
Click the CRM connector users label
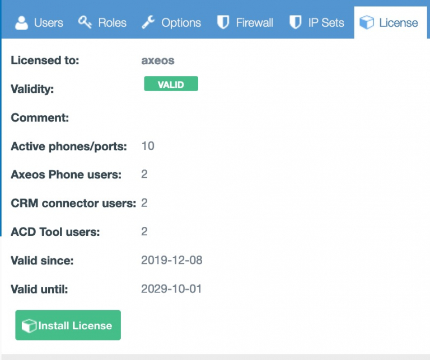73,203
